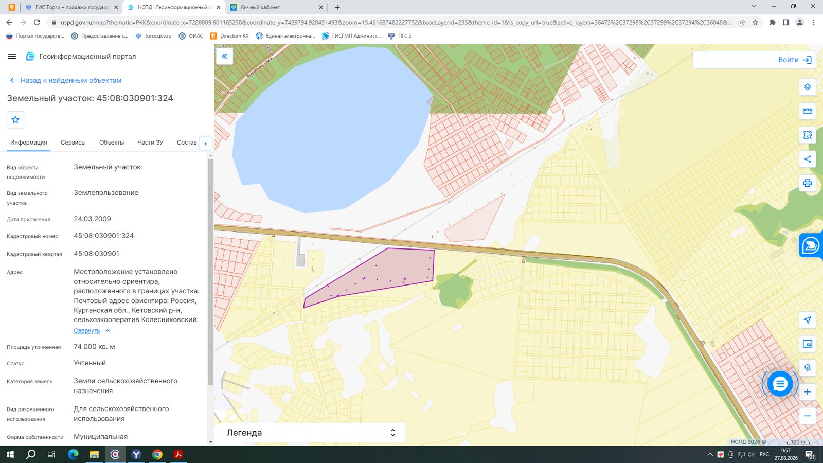Open the browser tab search dropdown

[754, 7]
